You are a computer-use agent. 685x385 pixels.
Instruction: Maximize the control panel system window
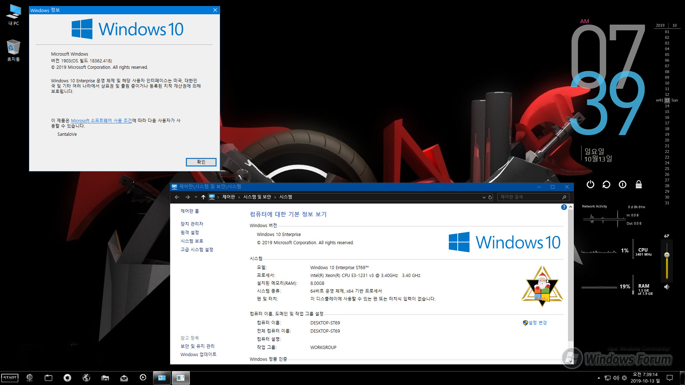tap(553, 187)
